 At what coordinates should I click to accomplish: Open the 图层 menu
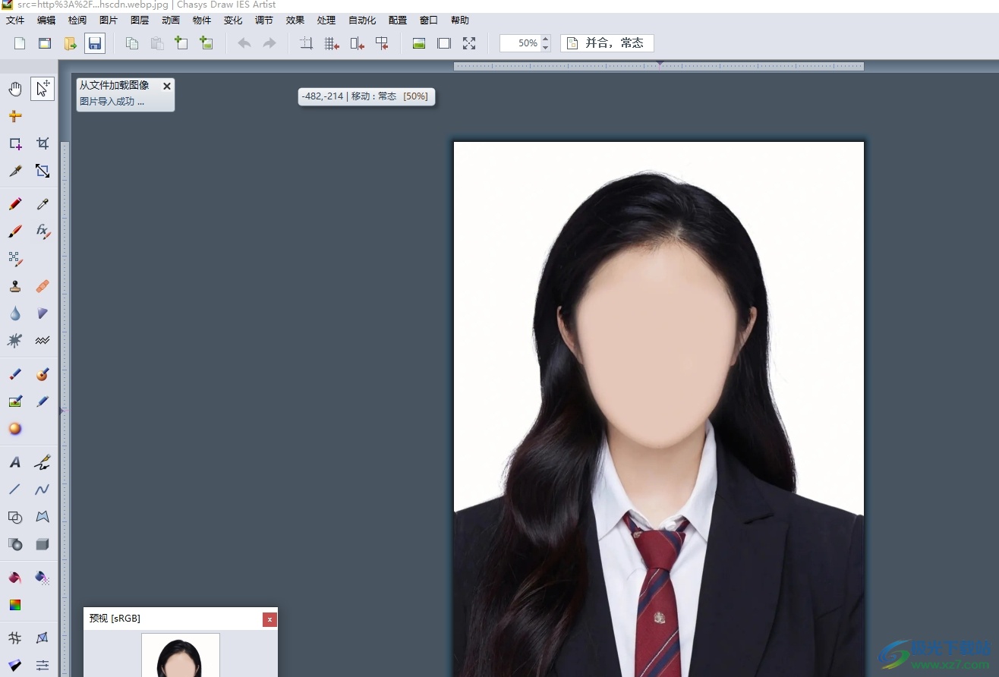pyautogui.click(x=140, y=20)
